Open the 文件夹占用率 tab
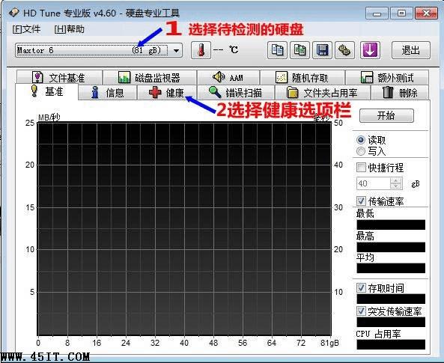Viewport: 444px width, 363px height. tap(322, 93)
